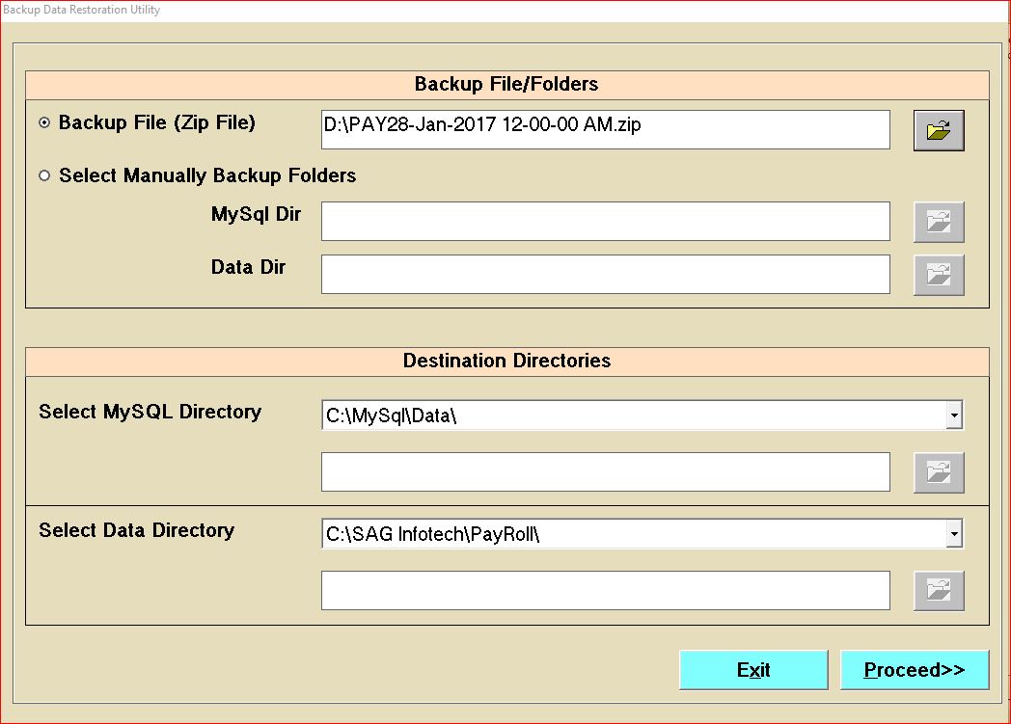Click browse icon below Select Data Directory dropdown
This screenshot has height=724, width=1011.
pyautogui.click(x=939, y=590)
